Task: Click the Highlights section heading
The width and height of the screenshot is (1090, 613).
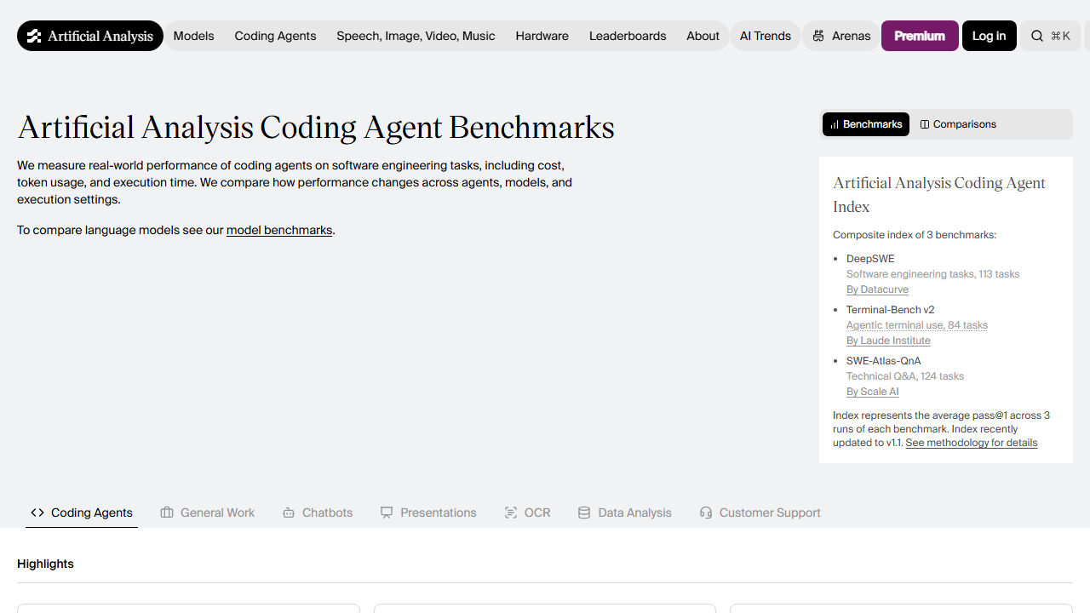Action: (x=45, y=564)
